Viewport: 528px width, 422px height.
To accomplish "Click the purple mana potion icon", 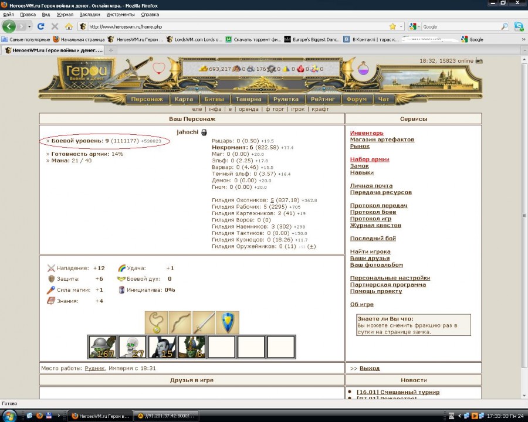I will [x=363, y=68].
